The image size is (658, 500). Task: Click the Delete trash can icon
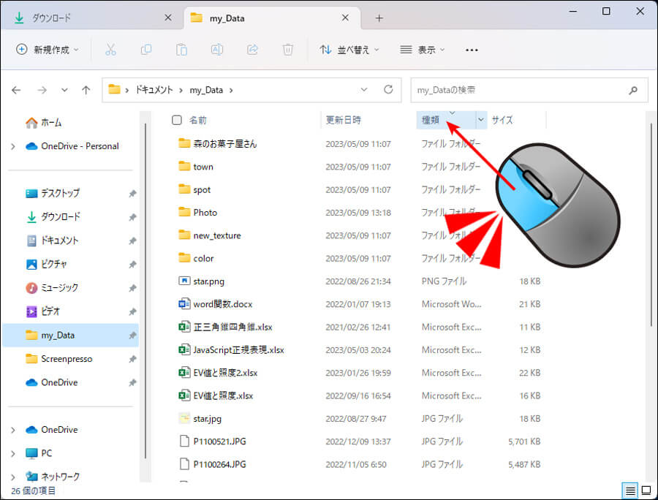point(287,50)
